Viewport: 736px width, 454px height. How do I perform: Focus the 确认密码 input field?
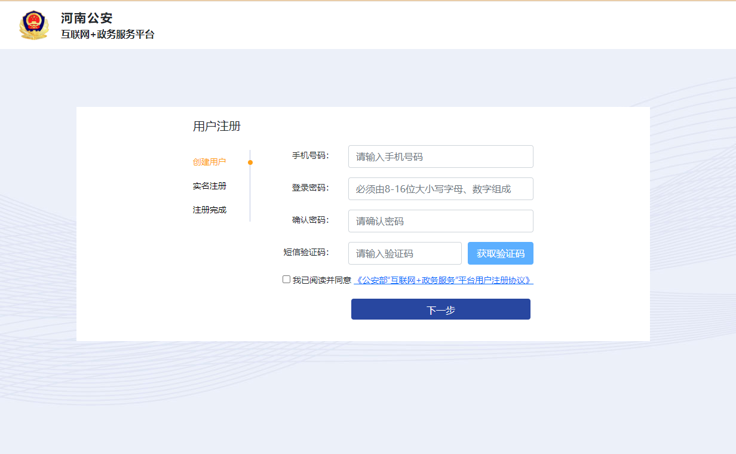click(x=440, y=221)
